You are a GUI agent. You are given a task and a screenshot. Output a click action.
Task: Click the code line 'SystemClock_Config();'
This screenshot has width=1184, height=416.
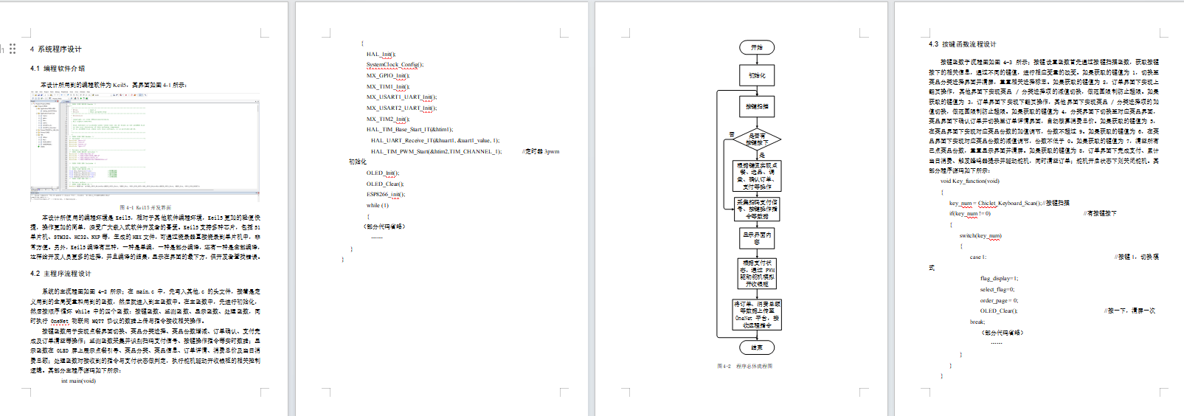pyautogui.click(x=395, y=64)
